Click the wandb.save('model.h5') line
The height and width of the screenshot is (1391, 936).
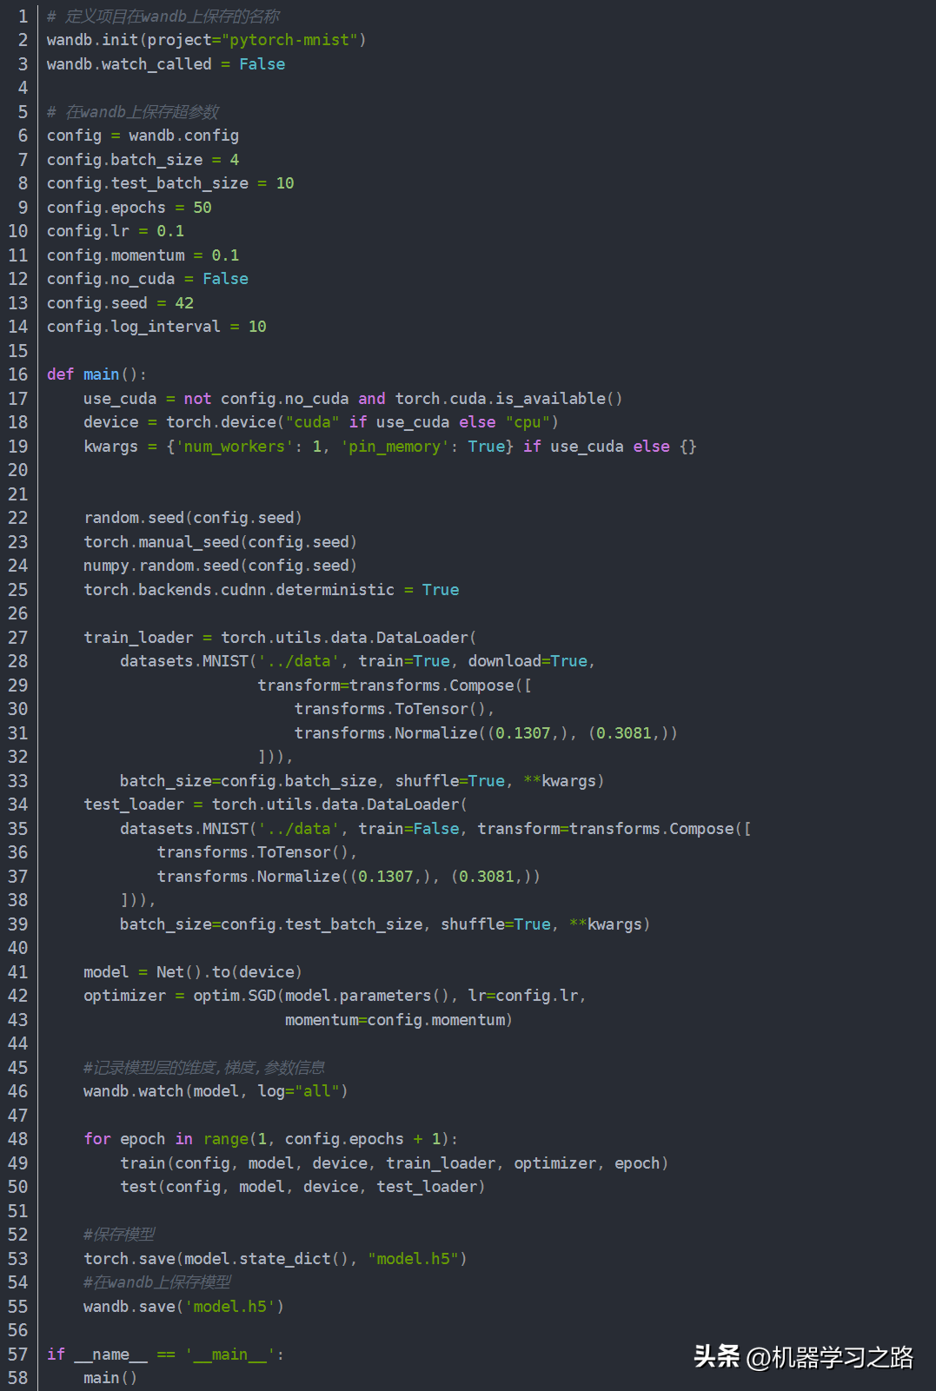pos(183,1307)
